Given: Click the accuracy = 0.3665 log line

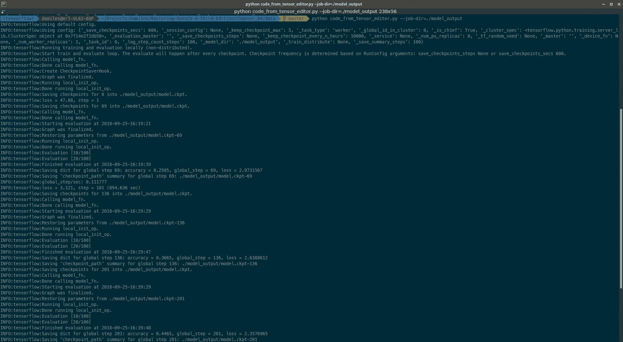Looking at the screenshot, I should [134, 258].
